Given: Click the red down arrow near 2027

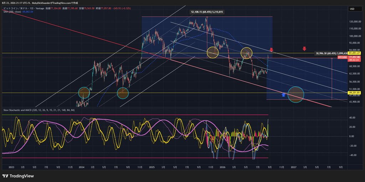Looking at the screenshot, I should tap(304, 49).
